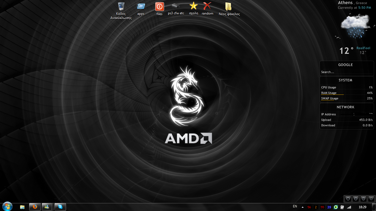Click the 453.0 B/s upload value

[366, 120]
